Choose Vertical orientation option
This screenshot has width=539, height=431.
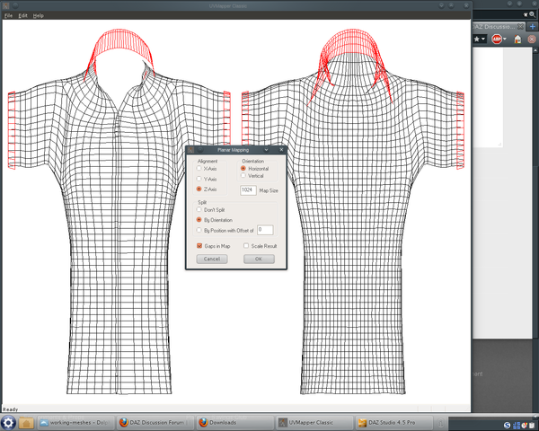click(243, 175)
